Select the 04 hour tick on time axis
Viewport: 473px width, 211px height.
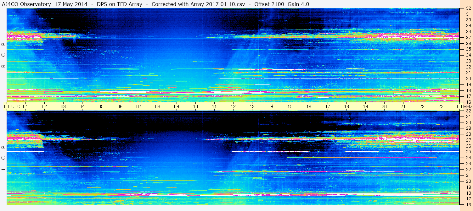82,106
